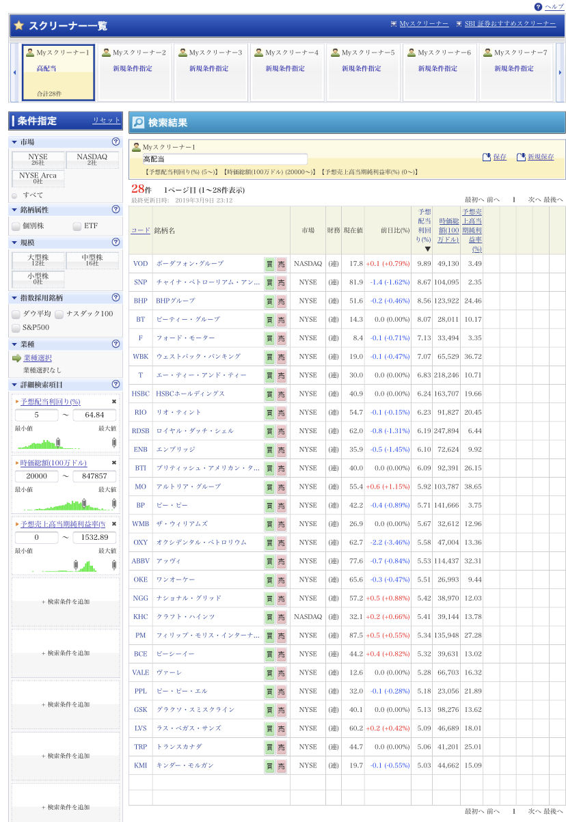The image size is (566, 822).
Task: Click the sell icon for ヴァーレ
Action: tap(281, 672)
